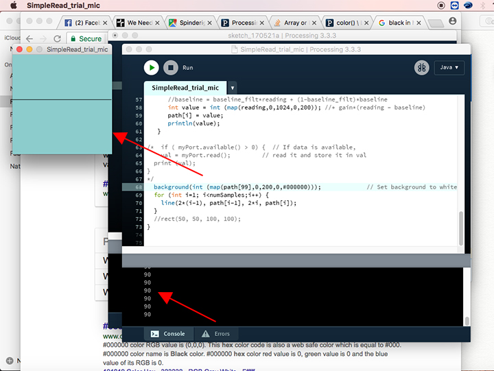Open the tab menu arrow beside sketch tab

click(x=232, y=88)
